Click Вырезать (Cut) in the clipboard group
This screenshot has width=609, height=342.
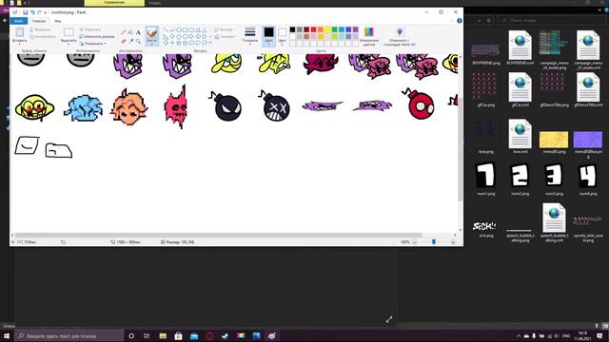pyautogui.click(x=40, y=29)
